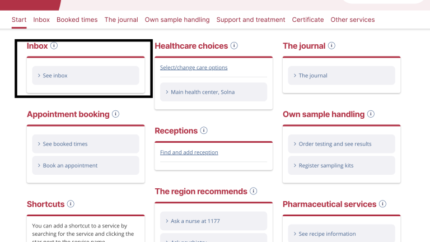
Task: Click Book an appointment button
Action: (86, 165)
